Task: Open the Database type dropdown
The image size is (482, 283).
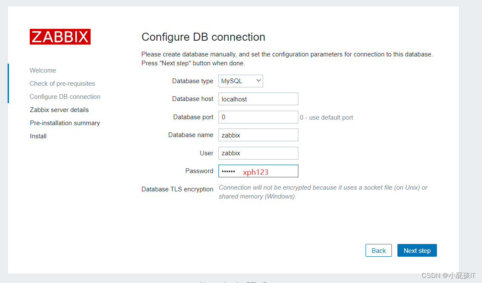Action: coord(241,81)
